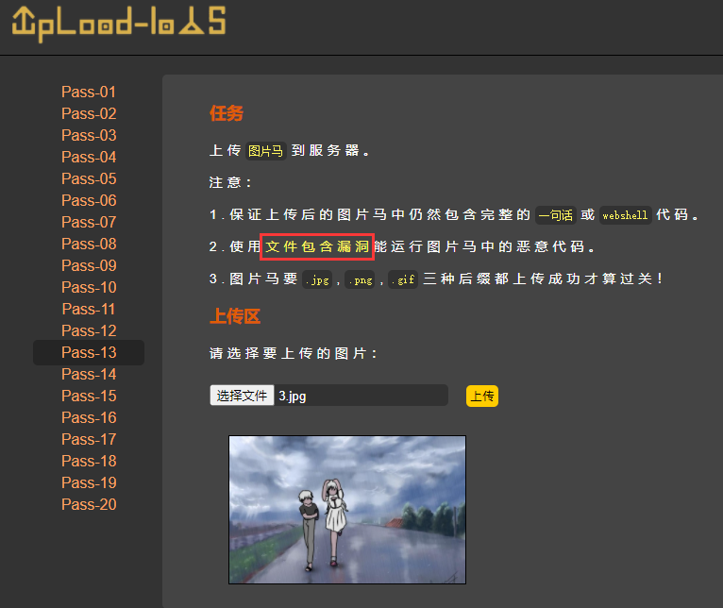Open Pass-17 in the sidebar
The height and width of the screenshot is (608, 723).
(x=89, y=439)
